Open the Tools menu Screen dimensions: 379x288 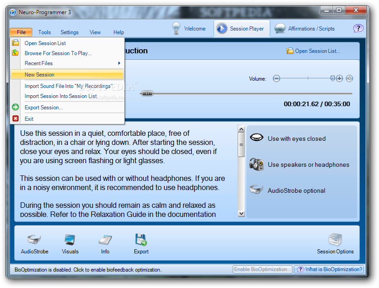[x=45, y=32]
